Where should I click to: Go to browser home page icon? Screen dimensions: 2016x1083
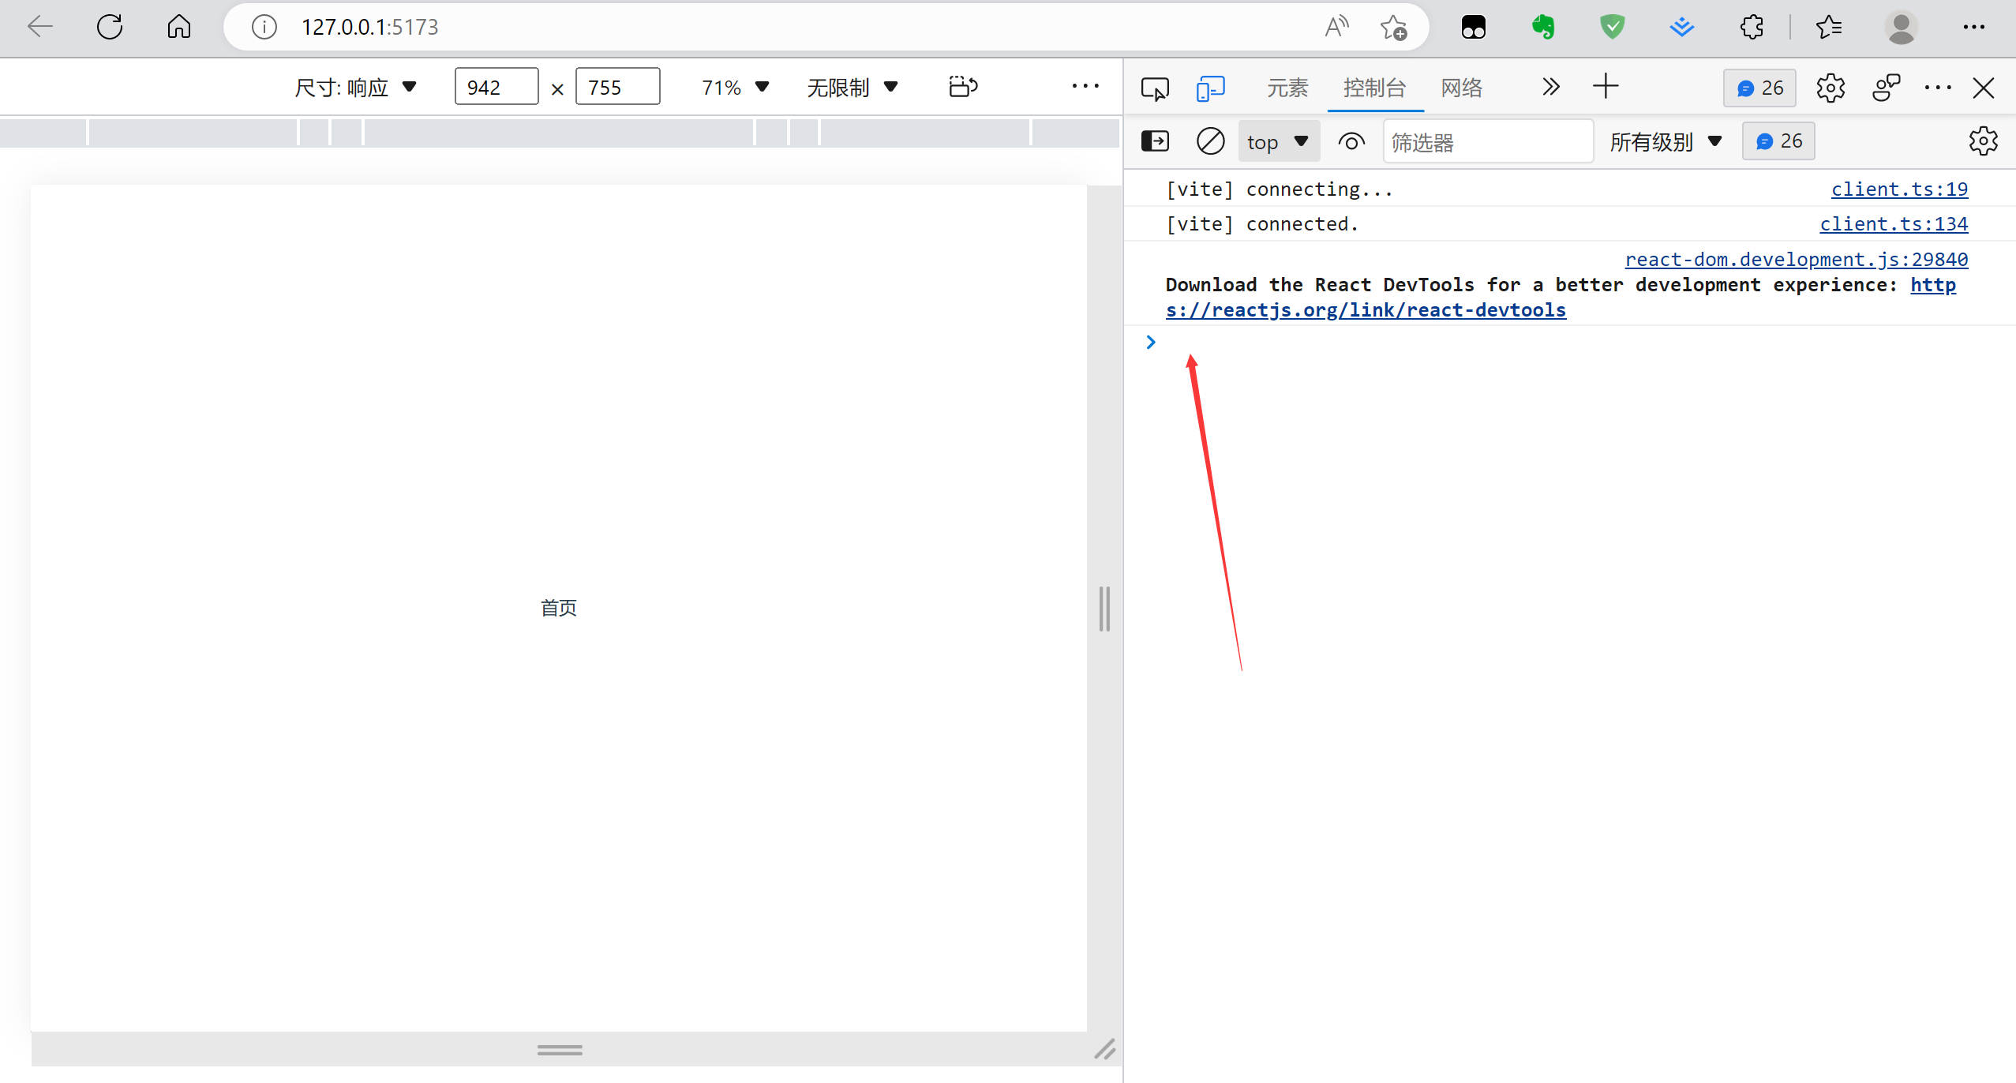[179, 27]
